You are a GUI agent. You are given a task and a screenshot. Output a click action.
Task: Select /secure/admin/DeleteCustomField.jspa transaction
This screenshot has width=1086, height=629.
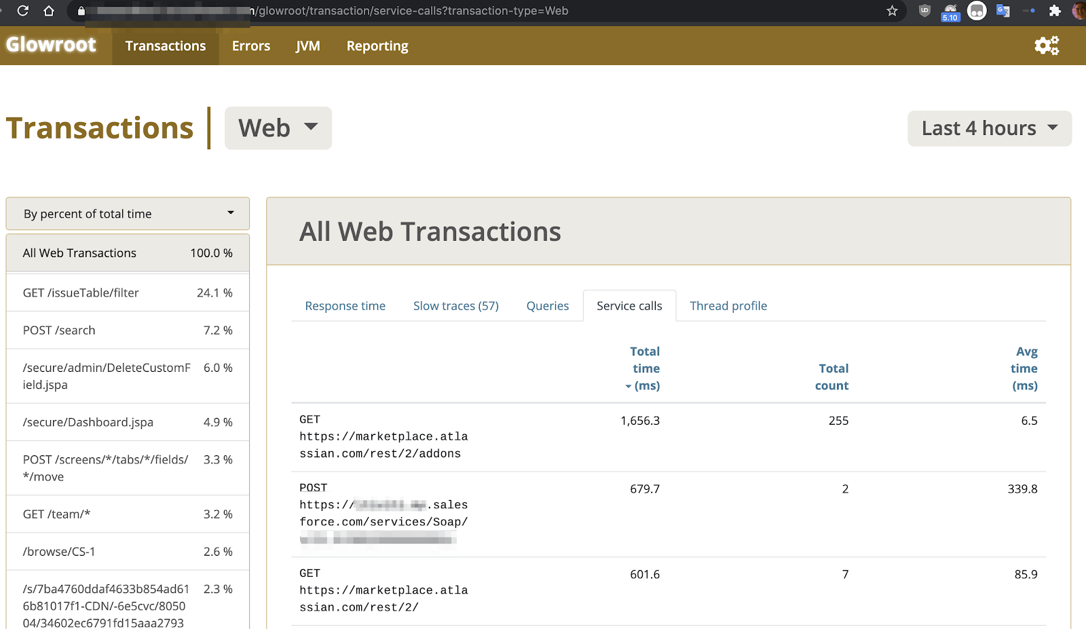point(128,376)
